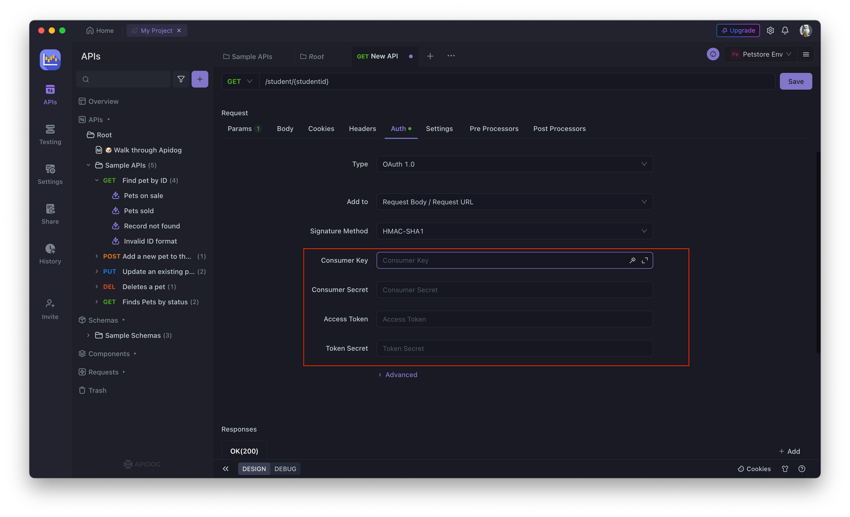Viewport: 850px width, 517px height.
Task: Select Pets on sale case
Action: [138, 196]
